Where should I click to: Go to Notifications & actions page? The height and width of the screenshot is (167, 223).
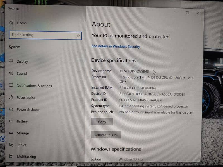[34, 86]
